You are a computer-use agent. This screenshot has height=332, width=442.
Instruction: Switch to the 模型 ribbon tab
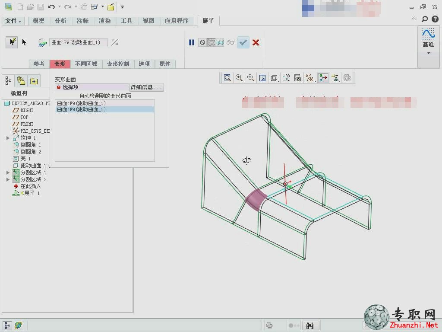click(38, 21)
